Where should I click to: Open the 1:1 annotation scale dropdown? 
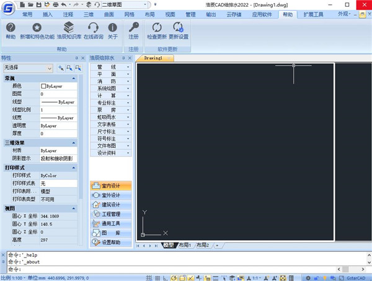pos(257,278)
